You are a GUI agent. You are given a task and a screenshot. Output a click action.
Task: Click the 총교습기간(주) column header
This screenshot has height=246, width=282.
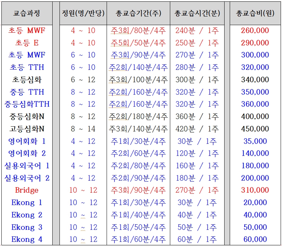[138, 13]
